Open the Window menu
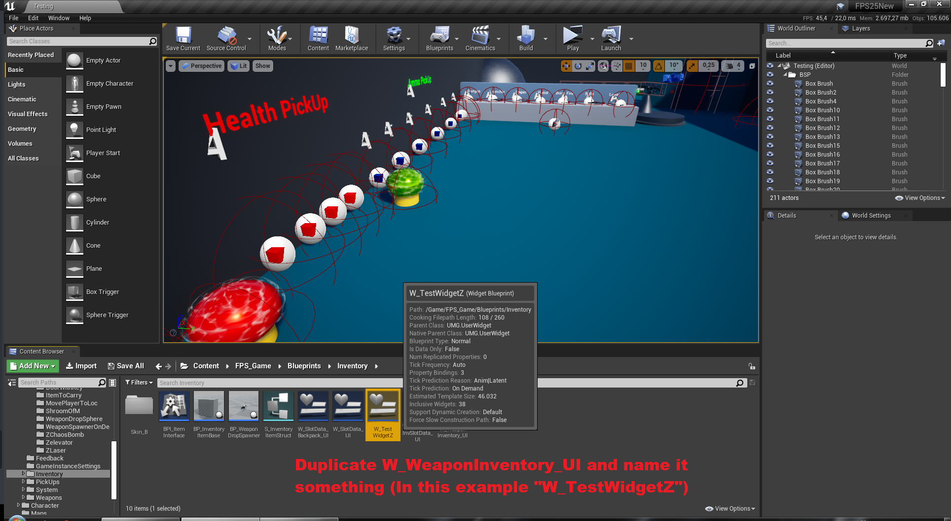 (x=59, y=18)
